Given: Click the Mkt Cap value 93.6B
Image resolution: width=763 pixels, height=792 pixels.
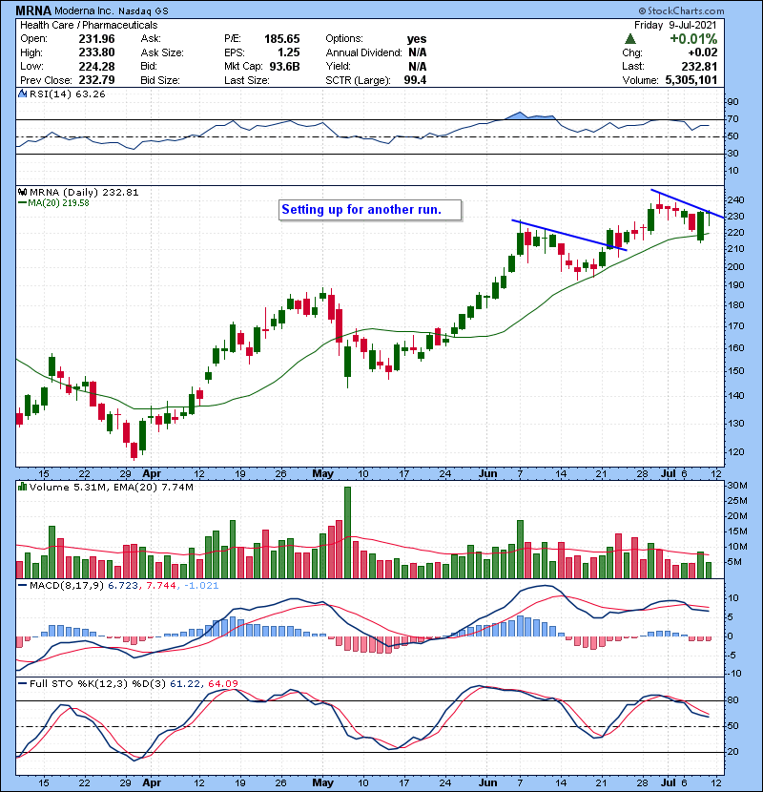Looking at the screenshot, I should 284,67.
